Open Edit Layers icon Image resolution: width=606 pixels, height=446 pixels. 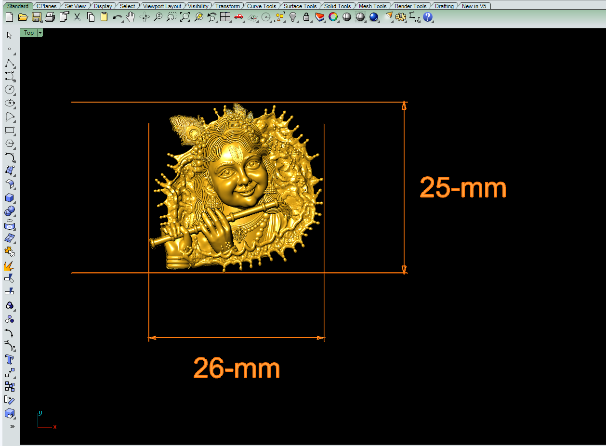pyautogui.click(x=320, y=17)
